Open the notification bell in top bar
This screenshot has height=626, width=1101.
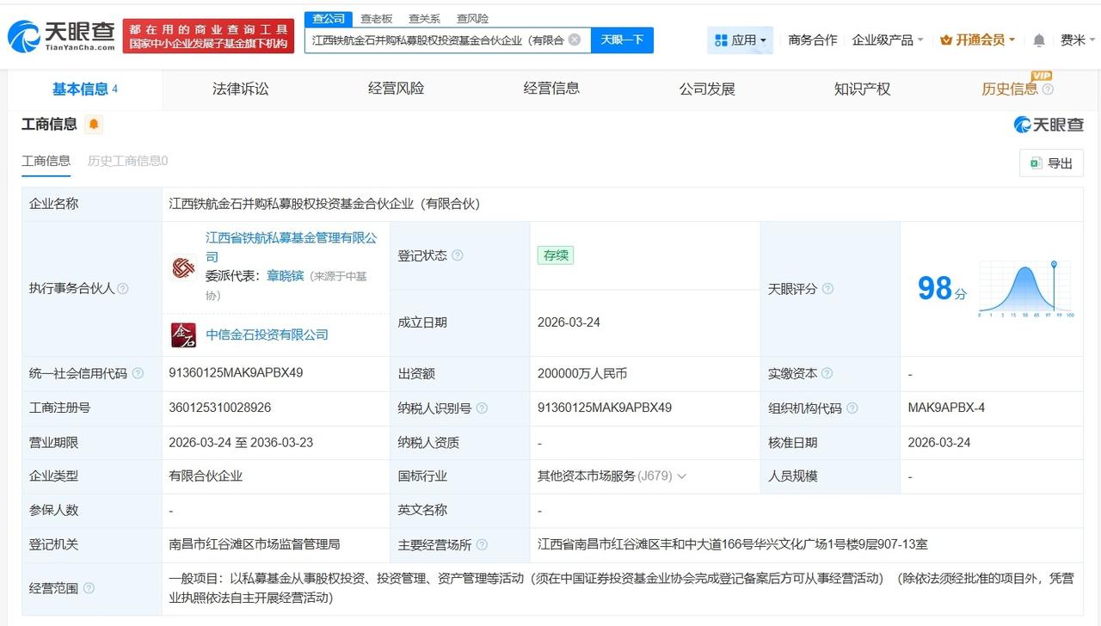point(1038,40)
